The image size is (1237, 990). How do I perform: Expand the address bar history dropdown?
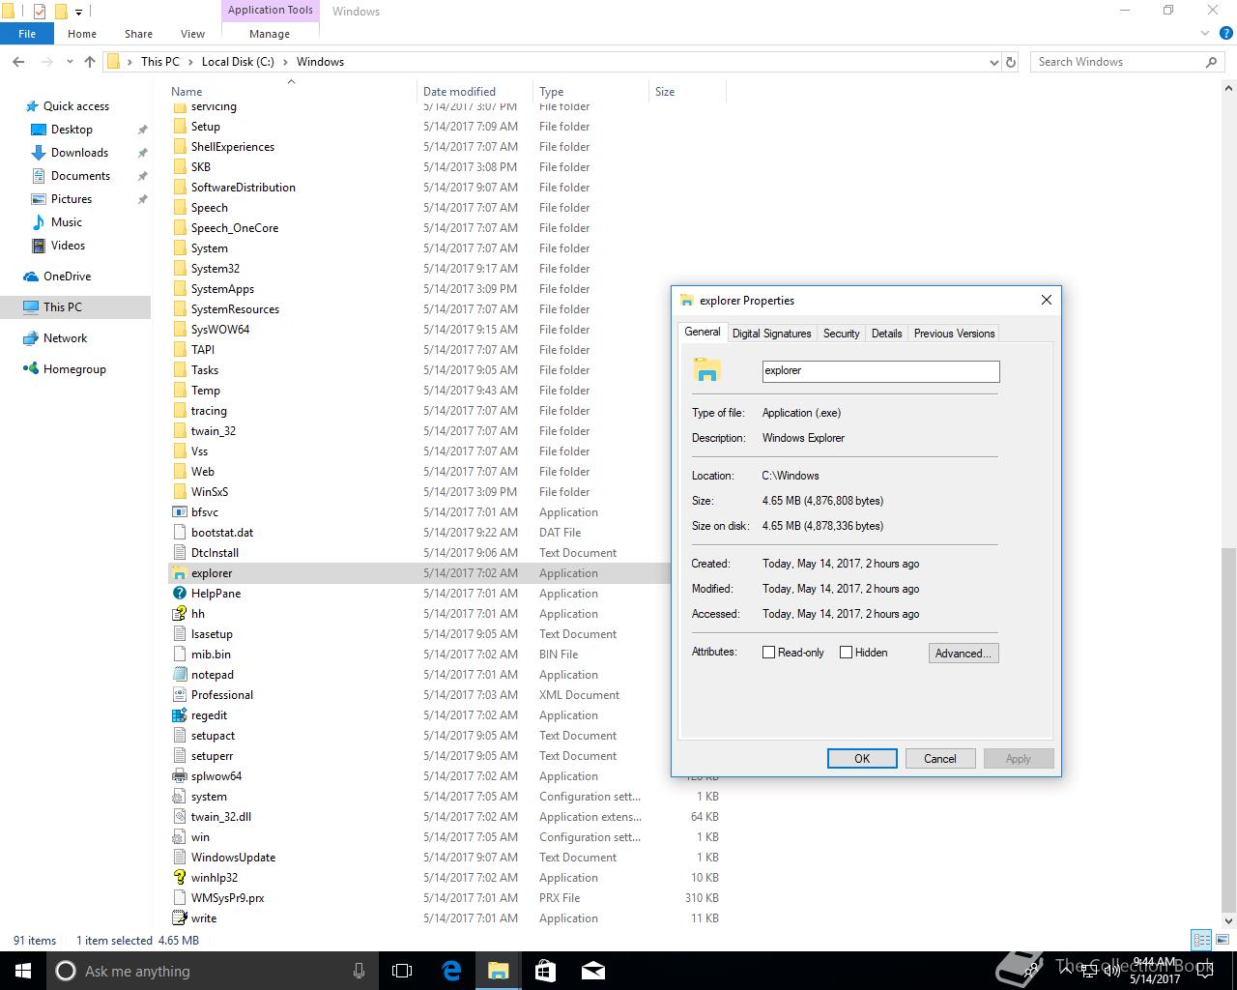[x=993, y=62]
